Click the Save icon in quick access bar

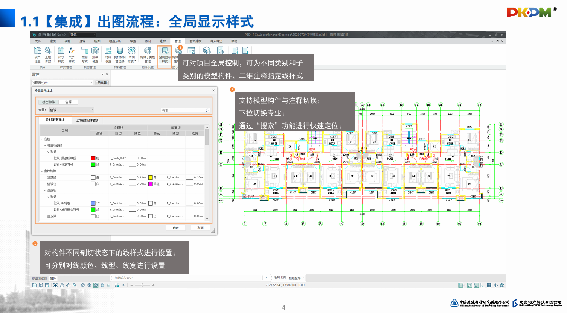[x=49, y=35]
